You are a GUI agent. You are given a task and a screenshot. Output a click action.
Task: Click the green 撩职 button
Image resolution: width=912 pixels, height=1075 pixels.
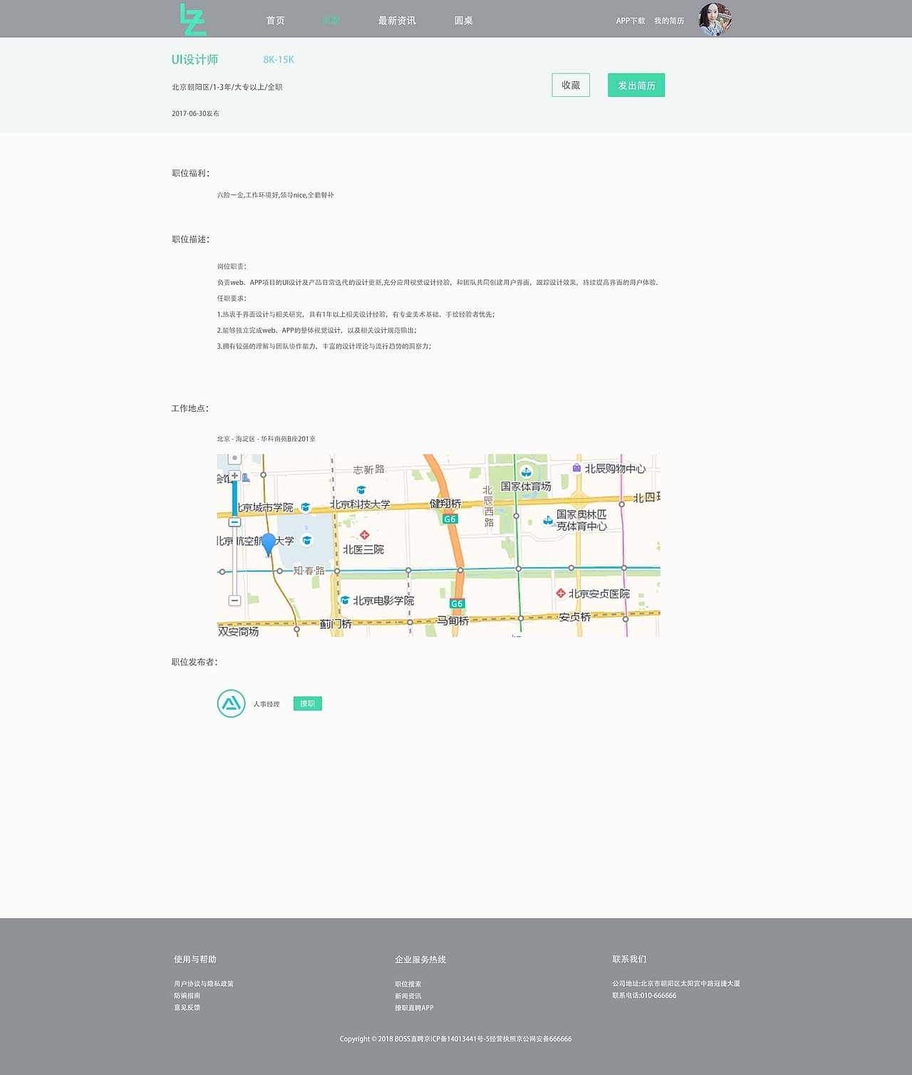[x=308, y=704]
